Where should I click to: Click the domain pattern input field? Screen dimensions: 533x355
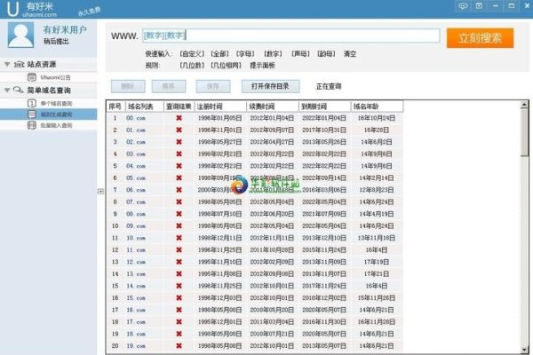(x=291, y=35)
